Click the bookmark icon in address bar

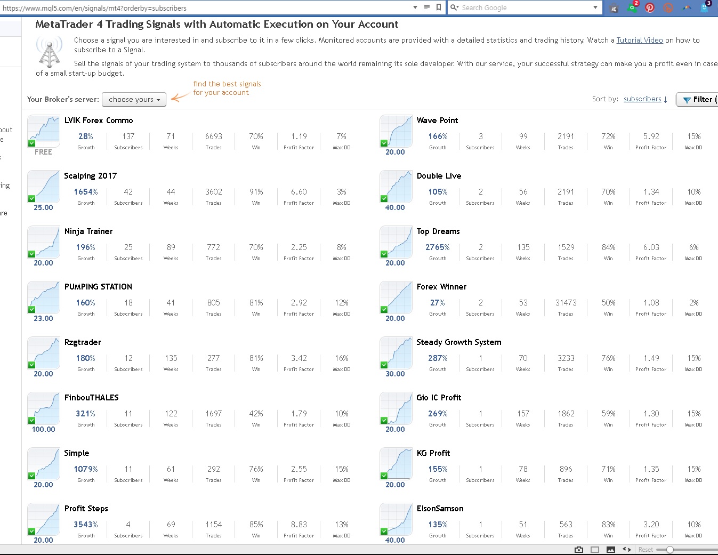tap(439, 7)
